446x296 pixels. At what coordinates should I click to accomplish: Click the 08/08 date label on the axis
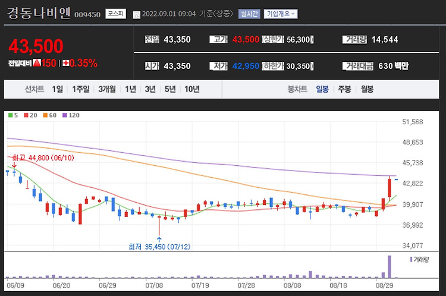[292, 285]
